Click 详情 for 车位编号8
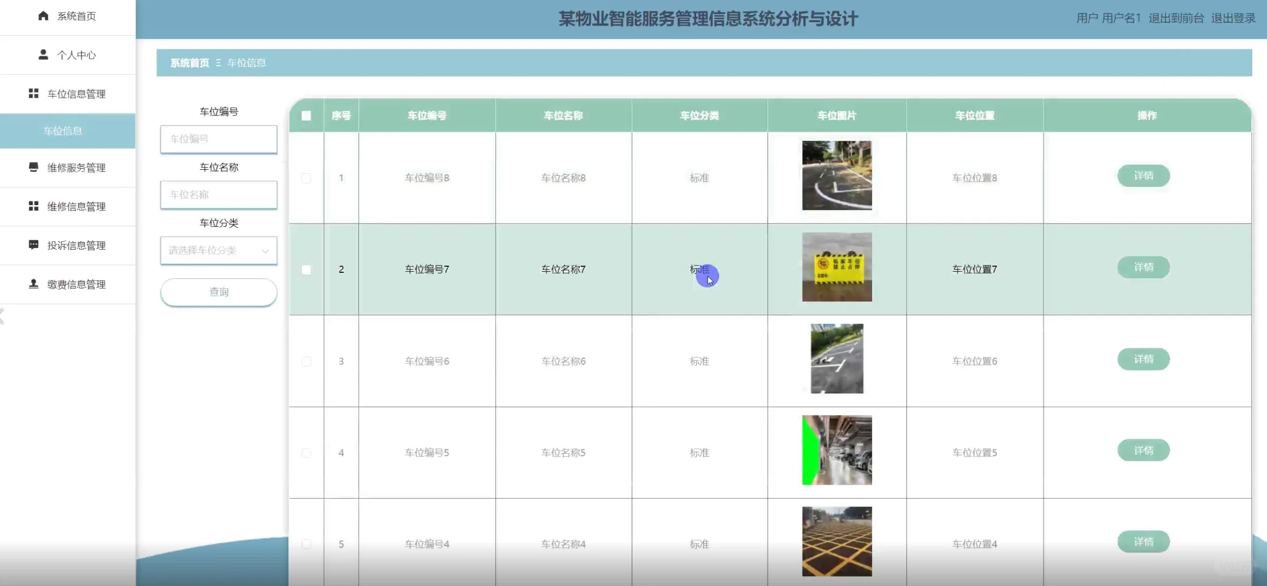The image size is (1267, 586). 1144,176
